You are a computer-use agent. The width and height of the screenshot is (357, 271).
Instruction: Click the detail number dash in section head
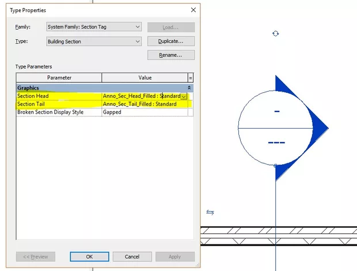coord(277,111)
